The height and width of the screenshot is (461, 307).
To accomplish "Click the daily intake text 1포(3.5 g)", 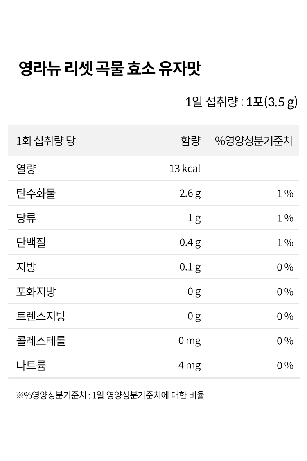I will (x=272, y=102).
